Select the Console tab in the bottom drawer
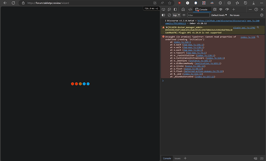 pos(167,158)
